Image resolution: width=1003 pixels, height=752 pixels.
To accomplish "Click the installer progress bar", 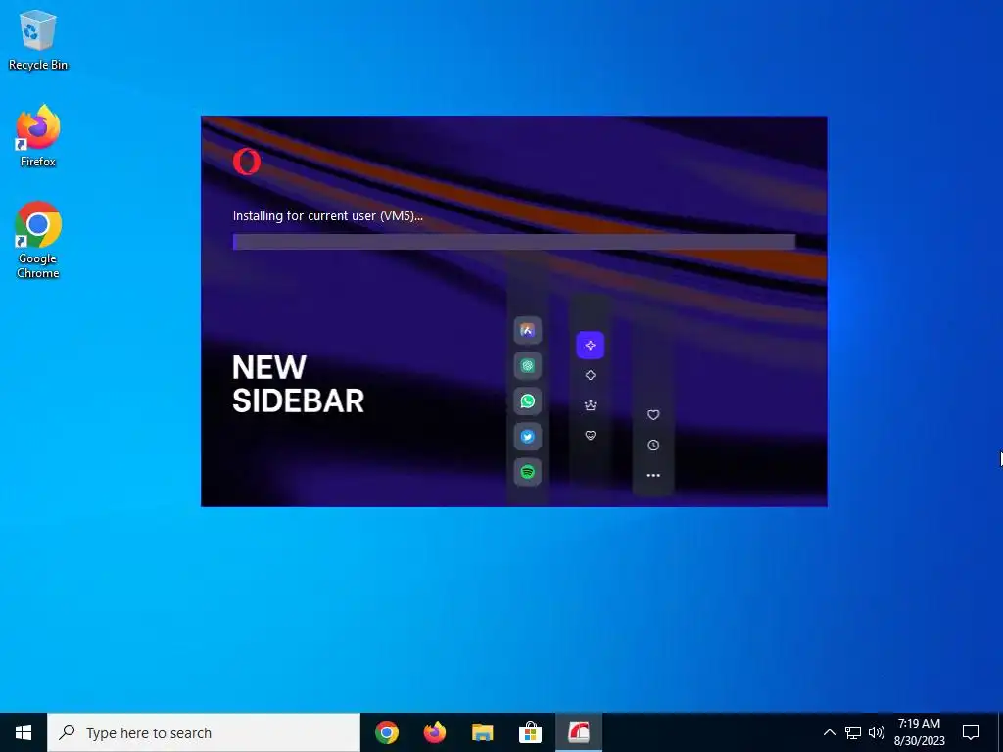I will 513,242.
